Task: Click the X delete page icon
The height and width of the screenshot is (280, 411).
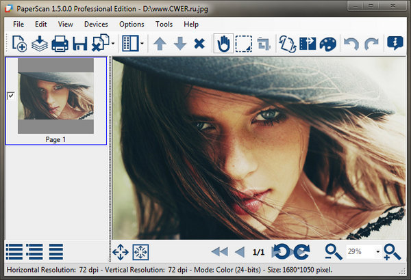Action: pos(199,44)
